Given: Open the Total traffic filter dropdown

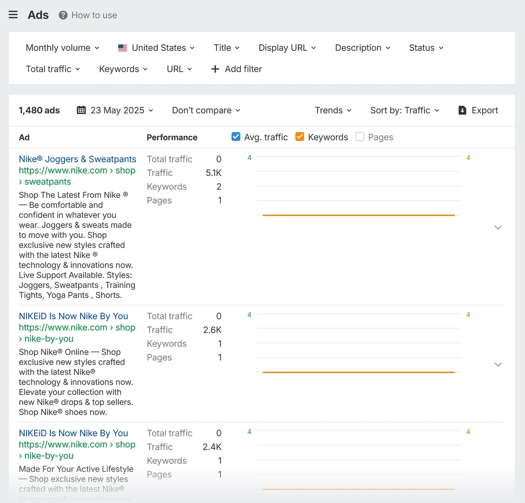Looking at the screenshot, I should [x=53, y=69].
